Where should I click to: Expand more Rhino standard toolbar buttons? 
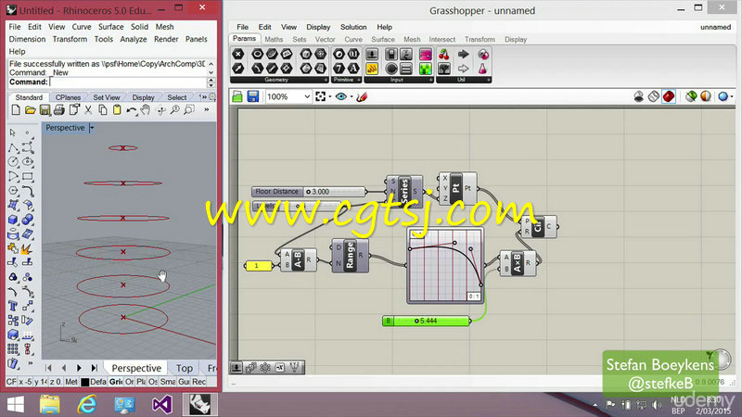click(x=207, y=110)
